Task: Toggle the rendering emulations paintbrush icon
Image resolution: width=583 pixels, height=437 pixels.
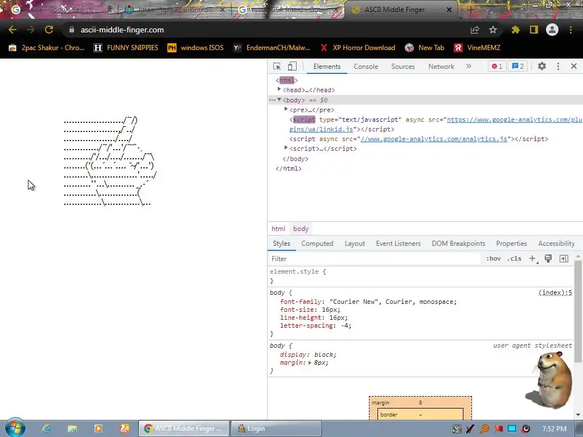Action: (548, 259)
